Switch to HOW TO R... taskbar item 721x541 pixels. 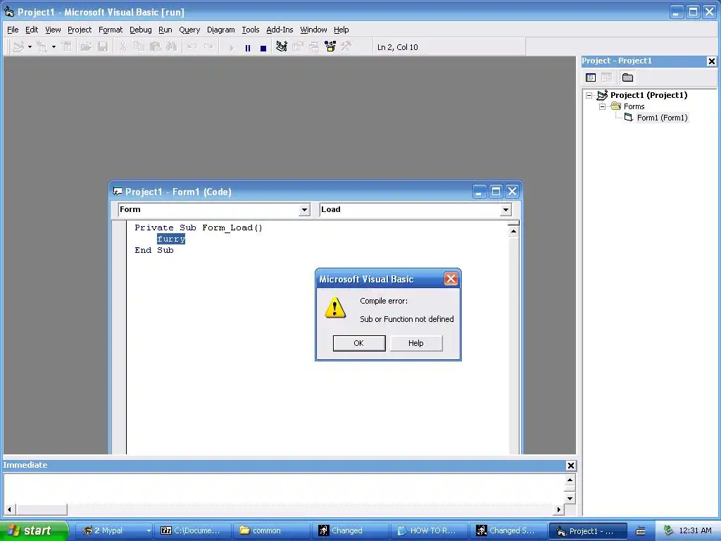coord(429,530)
